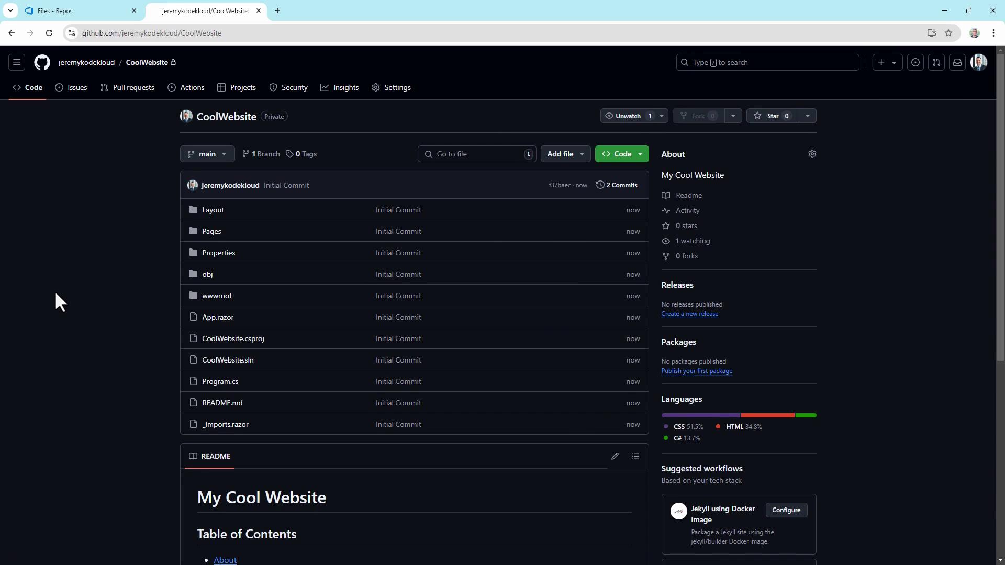Open the About settings gear icon

point(812,154)
